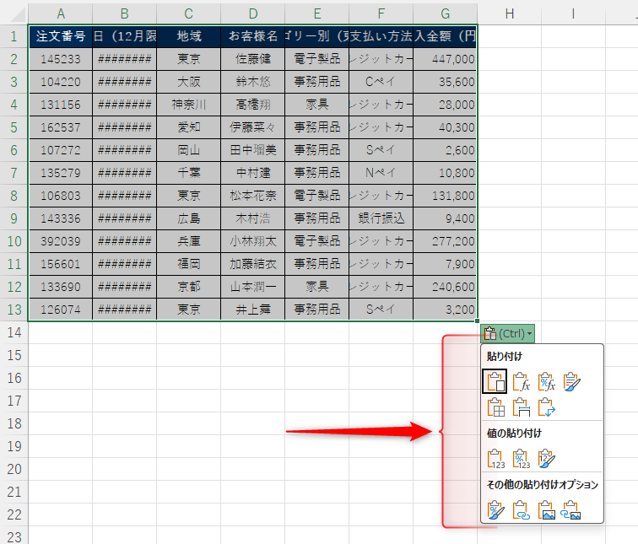Screen dimensions: 638x544
Task: Choose the paste Formatting only icon
Action: click(x=495, y=510)
